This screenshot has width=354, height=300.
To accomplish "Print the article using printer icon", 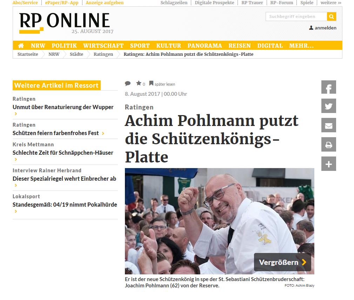I will point(328,145).
